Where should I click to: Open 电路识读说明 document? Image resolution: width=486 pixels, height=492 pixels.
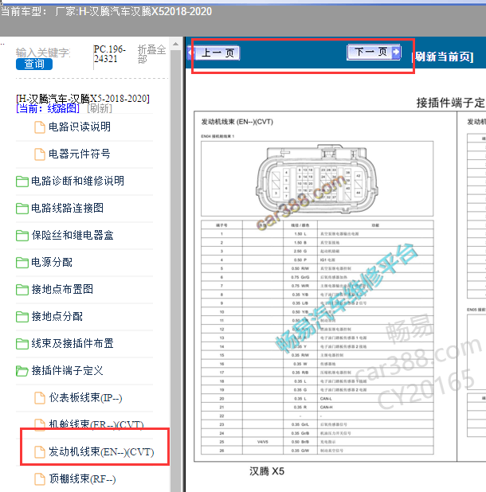tap(80, 127)
